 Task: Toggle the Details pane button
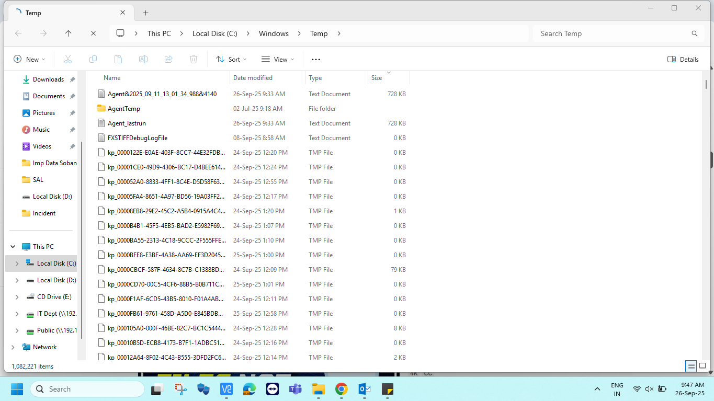click(x=683, y=59)
